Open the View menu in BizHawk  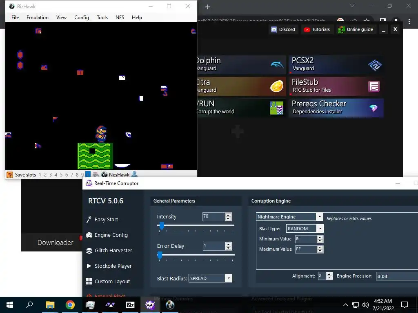(x=61, y=17)
